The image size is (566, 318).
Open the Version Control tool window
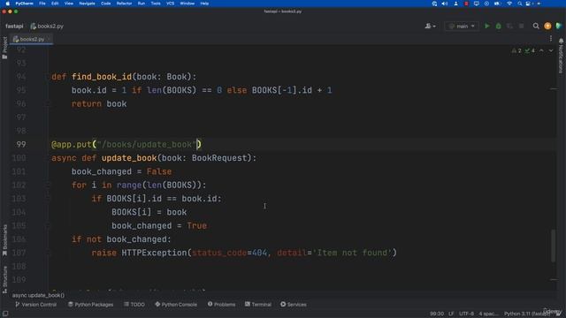35,305
